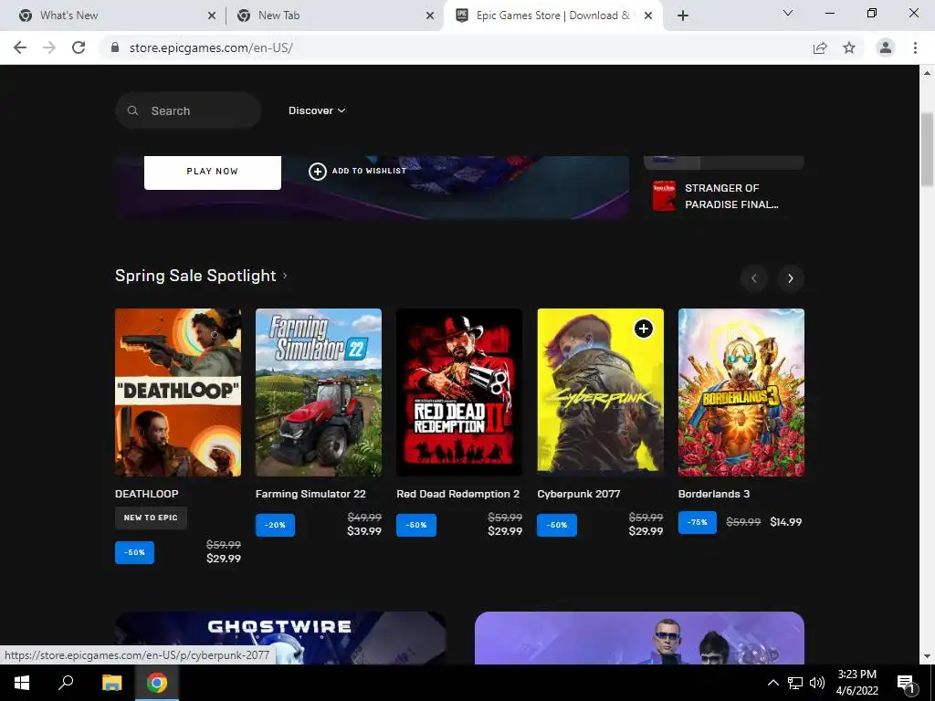Click Borderlands 3's -75% discount badge
This screenshot has width=935, height=701.
(x=698, y=522)
